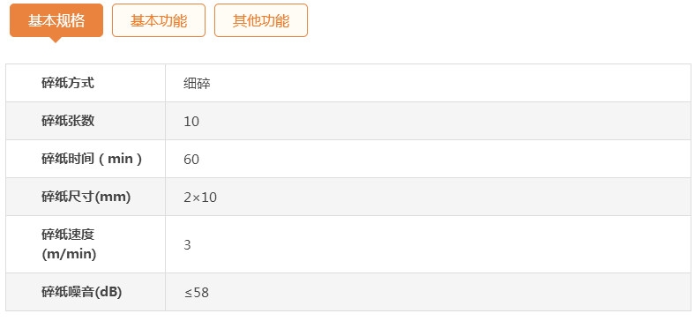Click the 细碎 value cell
The width and height of the screenshot is (695, 321).
tap(197, 84)
